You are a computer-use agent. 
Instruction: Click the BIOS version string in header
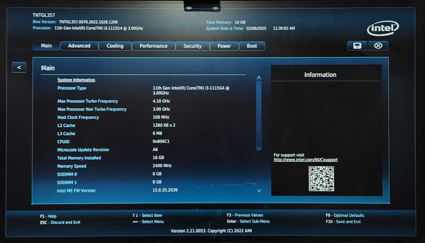tap(88, 22)
